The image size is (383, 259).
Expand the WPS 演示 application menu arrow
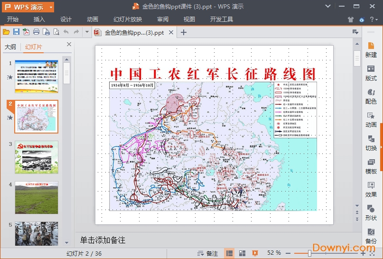51,7
